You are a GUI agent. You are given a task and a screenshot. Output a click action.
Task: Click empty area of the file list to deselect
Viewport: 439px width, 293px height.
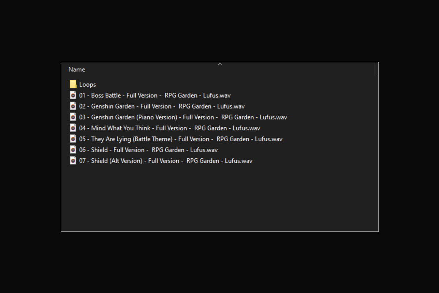click(x=219, y=198)
